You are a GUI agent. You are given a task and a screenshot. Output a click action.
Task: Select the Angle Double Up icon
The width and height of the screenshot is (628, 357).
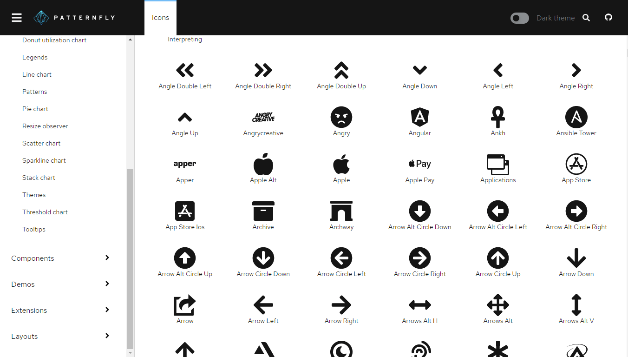point(341,70)
